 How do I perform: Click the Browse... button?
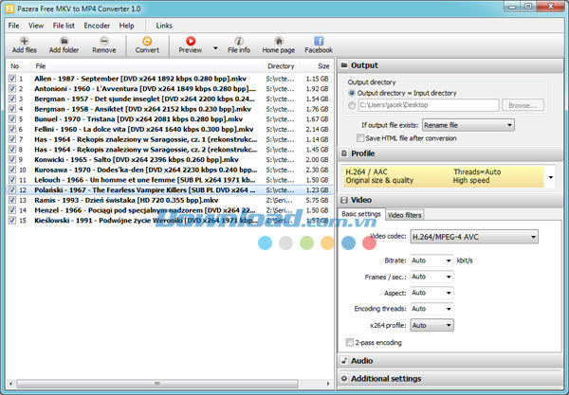click(x=523, y=105)
